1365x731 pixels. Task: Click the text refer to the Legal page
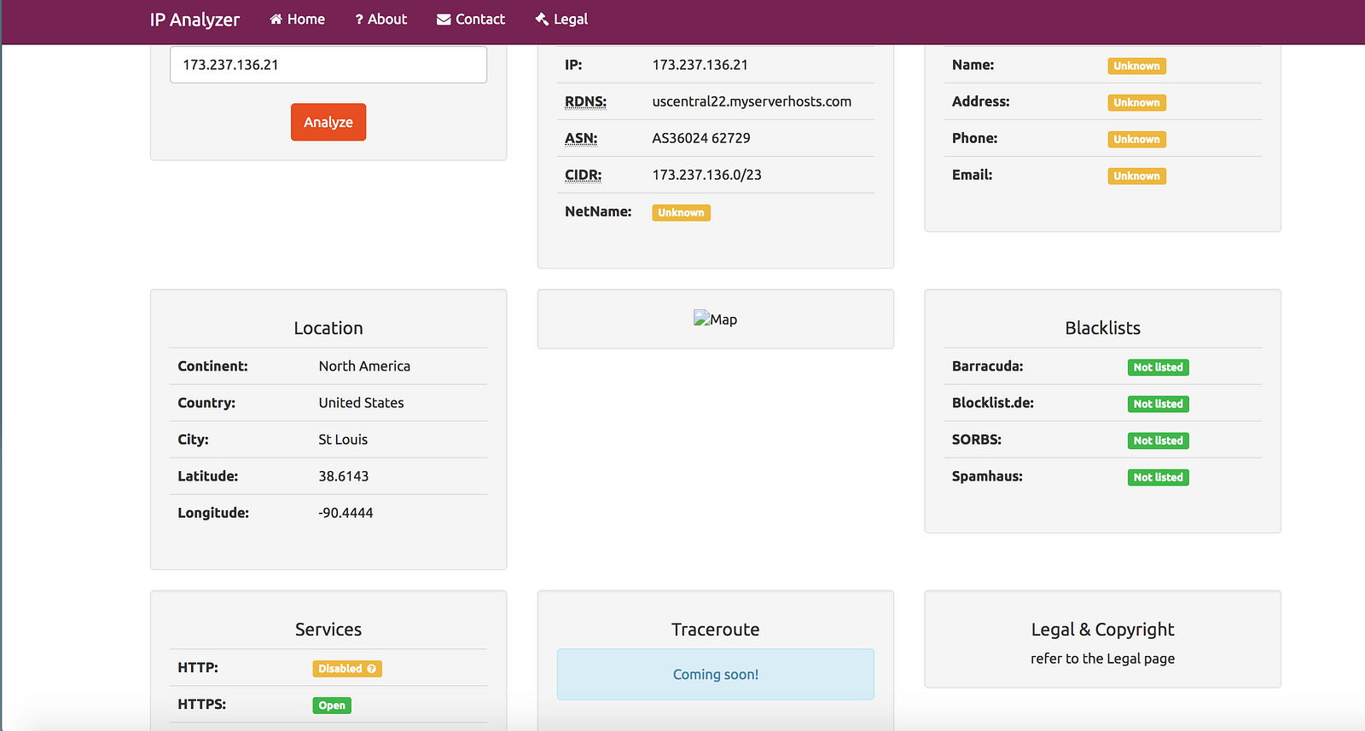coord(1102,659)
